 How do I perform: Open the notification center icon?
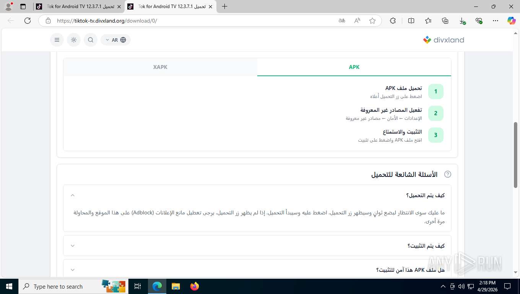pos(507,286)
